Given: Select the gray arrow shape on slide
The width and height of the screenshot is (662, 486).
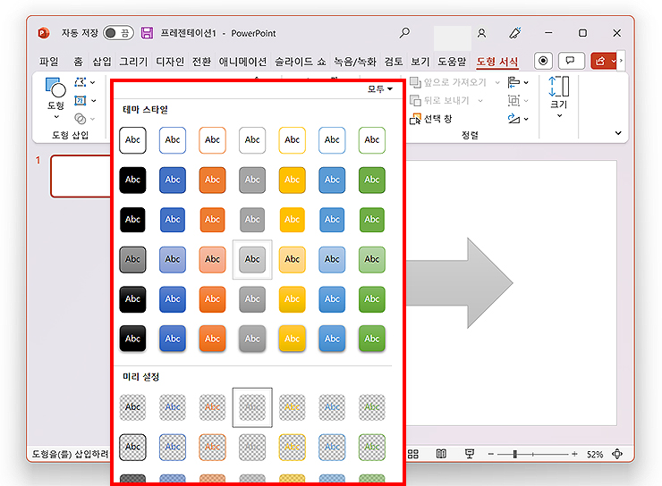Looking at the screenshot, I should 459,283.
